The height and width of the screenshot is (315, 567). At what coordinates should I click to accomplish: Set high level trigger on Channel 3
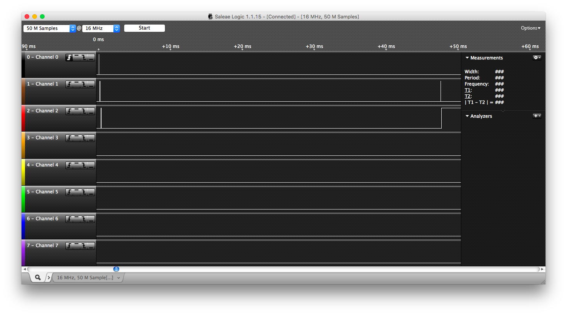click(76, 138)
